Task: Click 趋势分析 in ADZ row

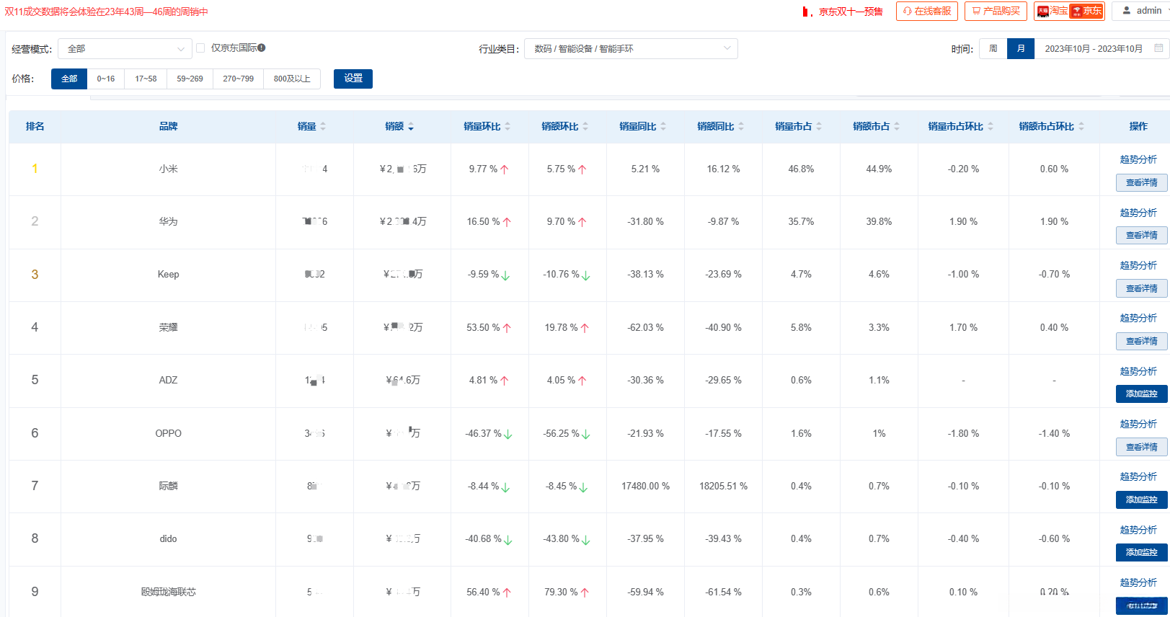Action: pos(1138,371)
